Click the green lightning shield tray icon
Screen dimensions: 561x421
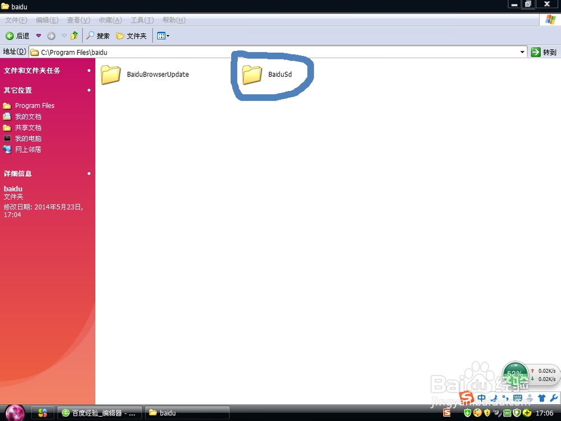pyautogui.click(x=517, y=413)
